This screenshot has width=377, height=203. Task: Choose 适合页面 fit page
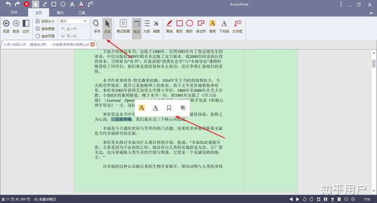pyautogui.click(x=45, y=36)
